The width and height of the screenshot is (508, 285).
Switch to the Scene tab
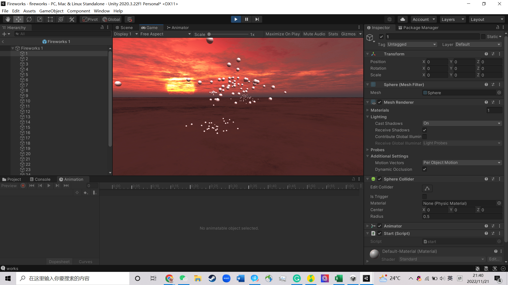(124, 27)
